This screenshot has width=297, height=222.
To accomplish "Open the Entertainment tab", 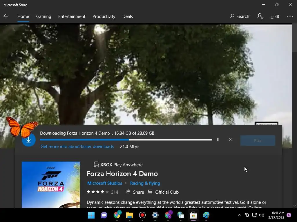I will (x=72, y=16).
